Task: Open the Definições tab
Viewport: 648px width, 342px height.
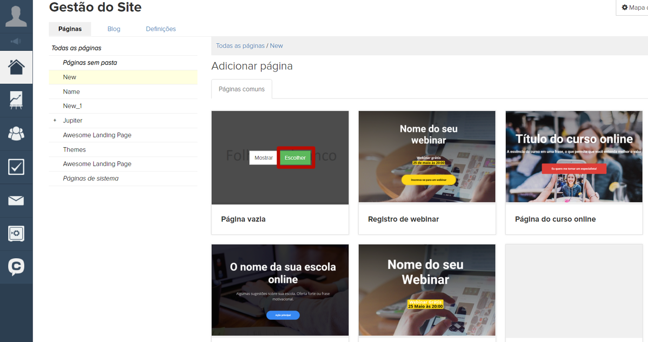Action: point(161,29)
